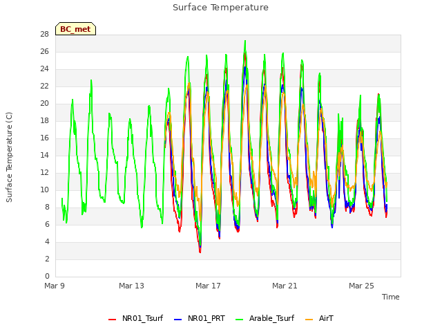Click the 0 y-axis tick label

pyautogui.click(x=47, y=276)
